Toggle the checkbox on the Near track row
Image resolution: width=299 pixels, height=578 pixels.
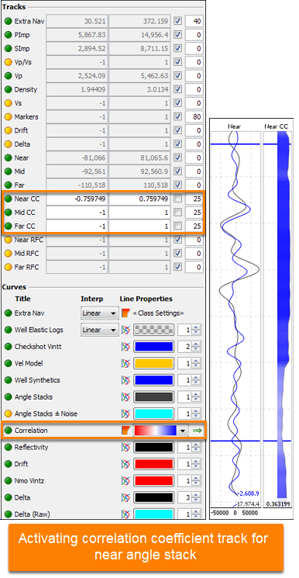point(178,157)
